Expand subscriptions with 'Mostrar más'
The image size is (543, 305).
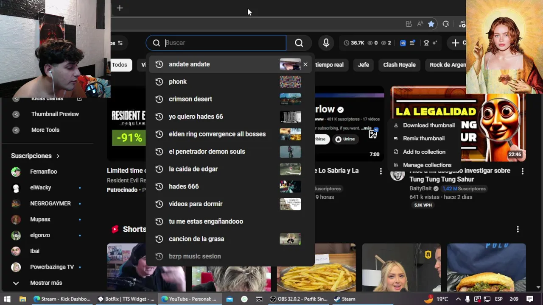(x=47, y=283)
